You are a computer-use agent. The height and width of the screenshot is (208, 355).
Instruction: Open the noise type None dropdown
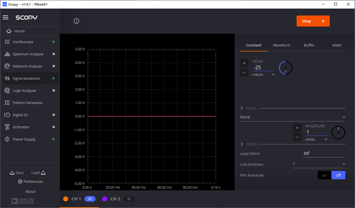pos(293,117)
